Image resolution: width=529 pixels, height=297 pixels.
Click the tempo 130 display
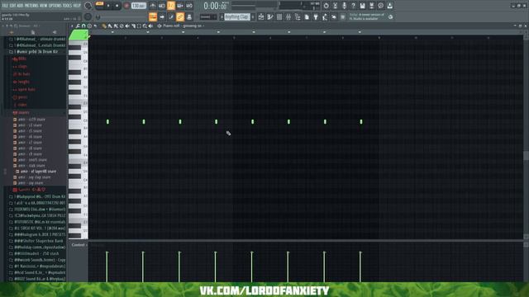pyautogui.click(x=138, y=6)
